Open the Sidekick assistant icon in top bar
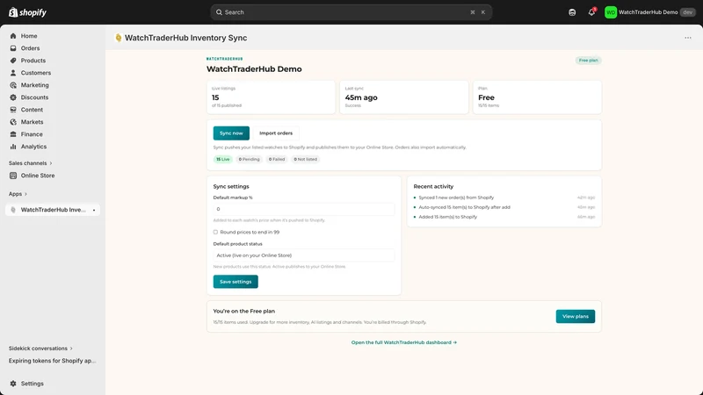Viewport: 703px width, 395px height. [x=572, y=12]
